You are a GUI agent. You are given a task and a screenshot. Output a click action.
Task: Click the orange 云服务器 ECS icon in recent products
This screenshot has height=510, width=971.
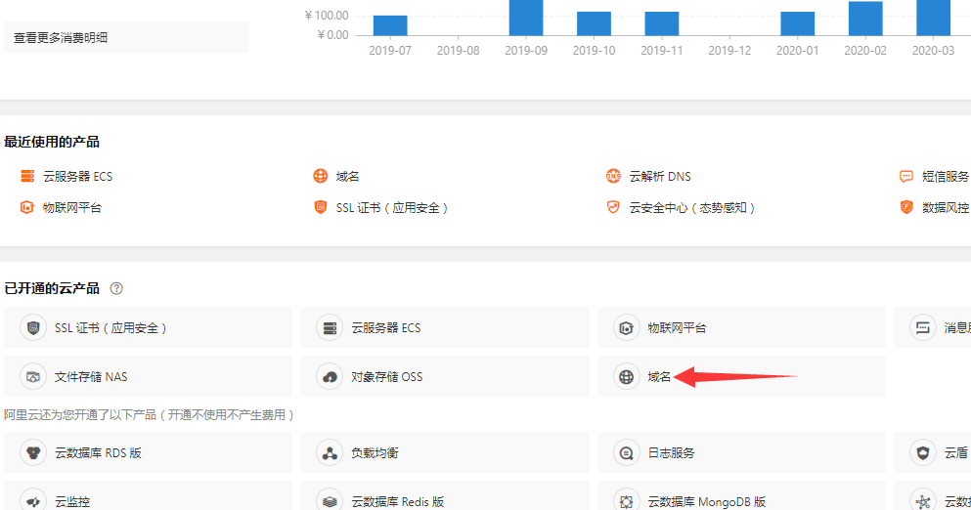27,177
